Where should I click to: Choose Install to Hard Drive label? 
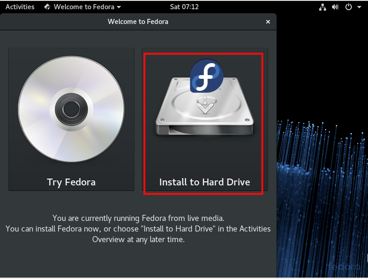coord(204,182)
